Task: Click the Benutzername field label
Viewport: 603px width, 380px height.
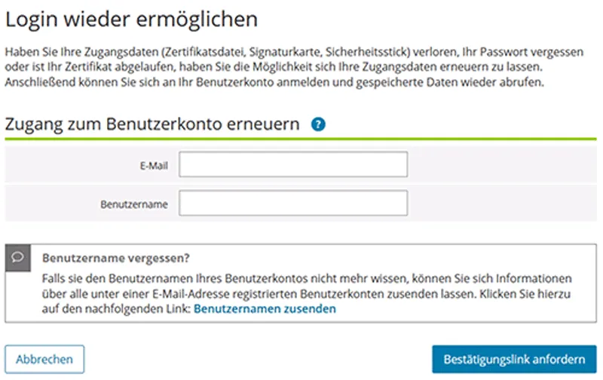Action: 133,204
